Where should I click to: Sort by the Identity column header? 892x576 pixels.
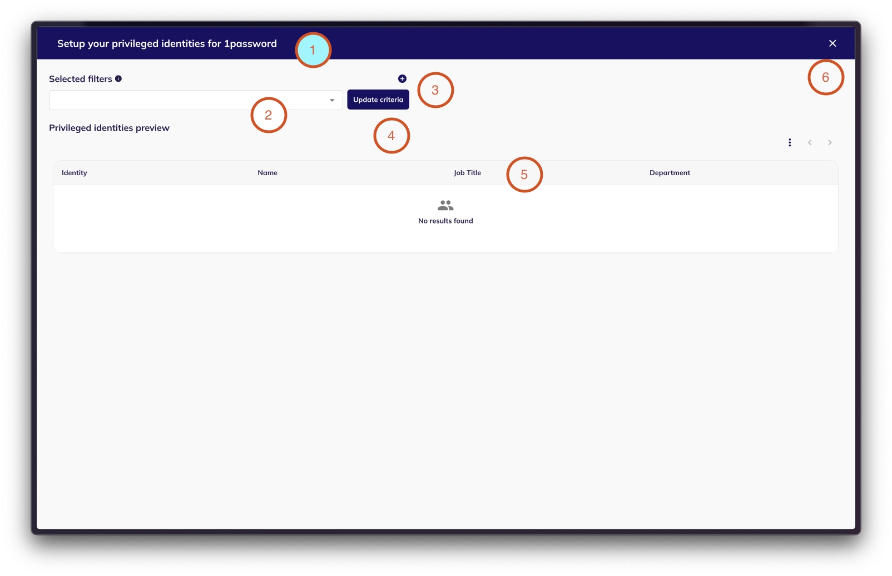(75, 173)
